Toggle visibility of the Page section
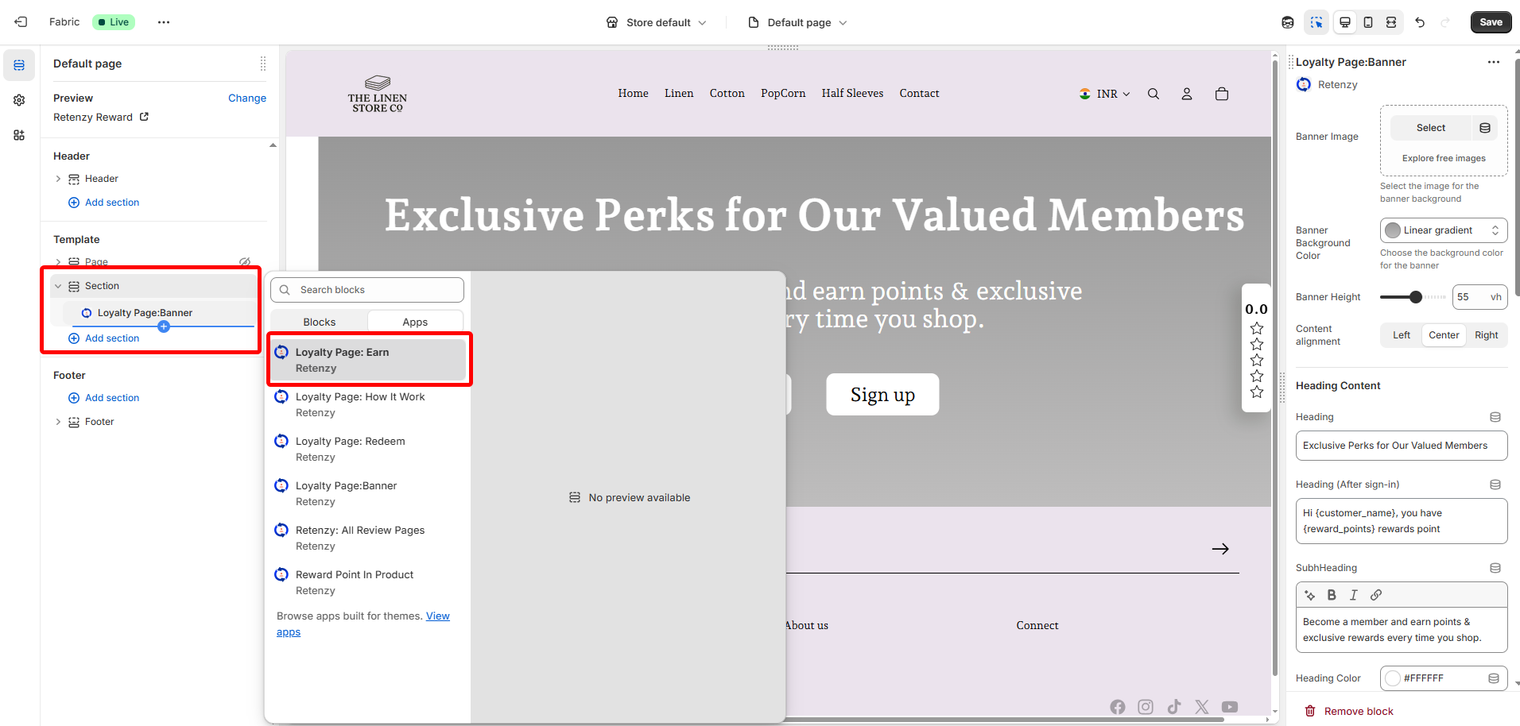This screenshot has width=1520, height=726. tap(245, 261)
